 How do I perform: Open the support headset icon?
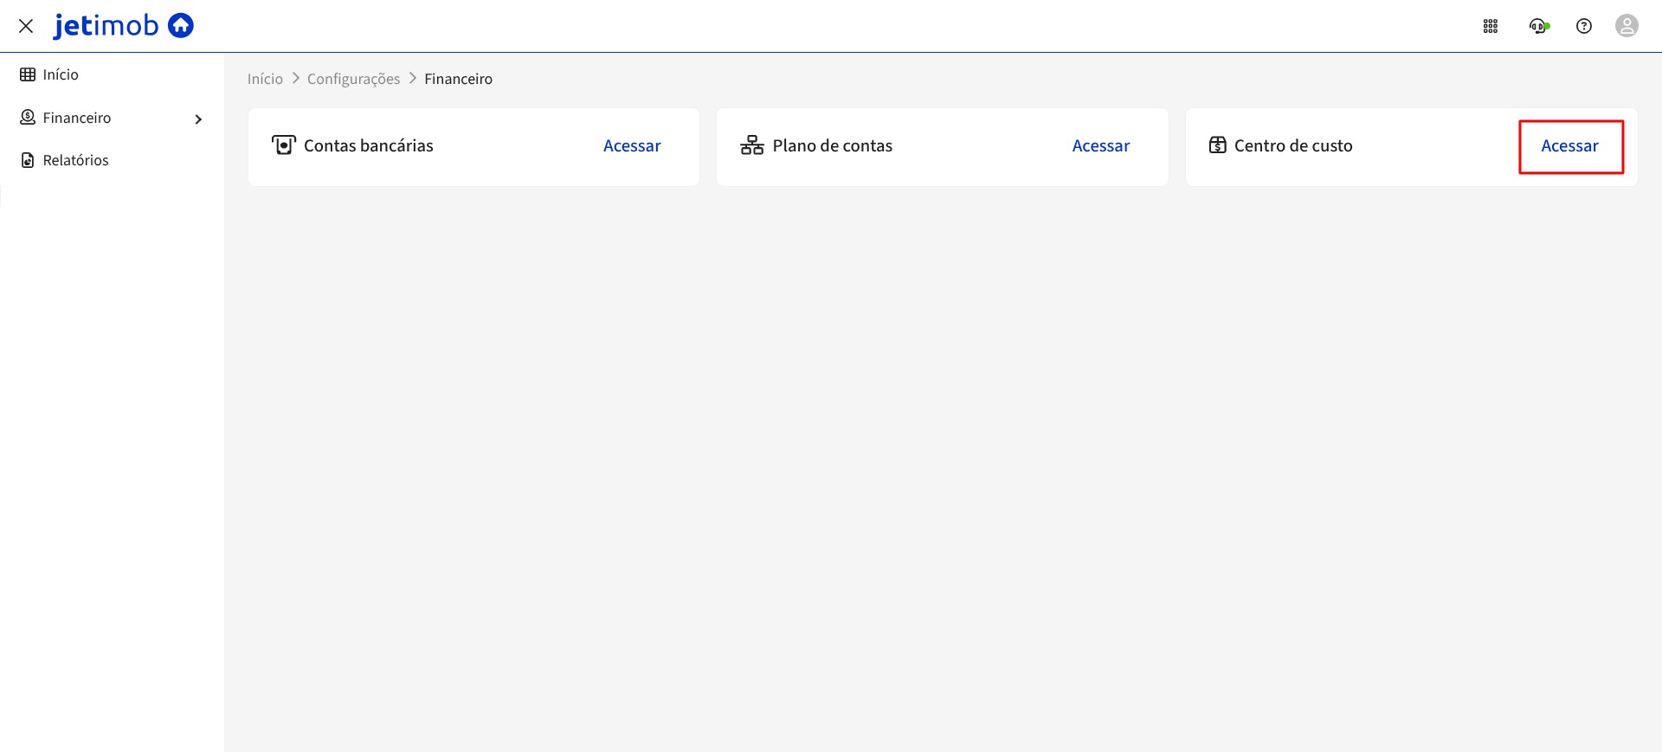pos(1538,26)
